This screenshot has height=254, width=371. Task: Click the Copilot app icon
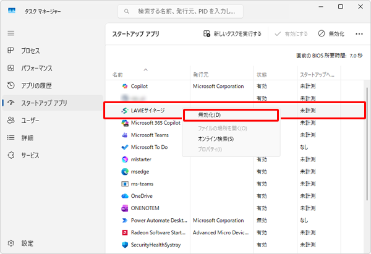tap(125, 87)
